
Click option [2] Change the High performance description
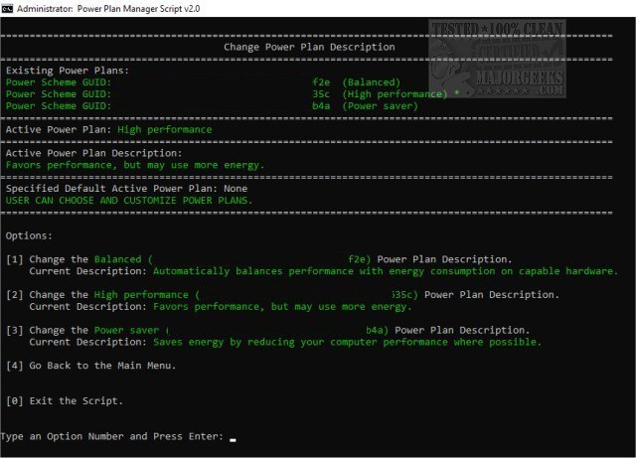(x=282, y=295)
